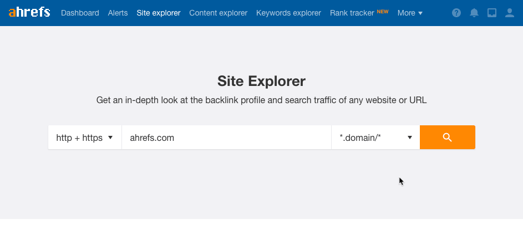
Task: Expand the http + https protocol dropdown
Action: click(85, 138)
